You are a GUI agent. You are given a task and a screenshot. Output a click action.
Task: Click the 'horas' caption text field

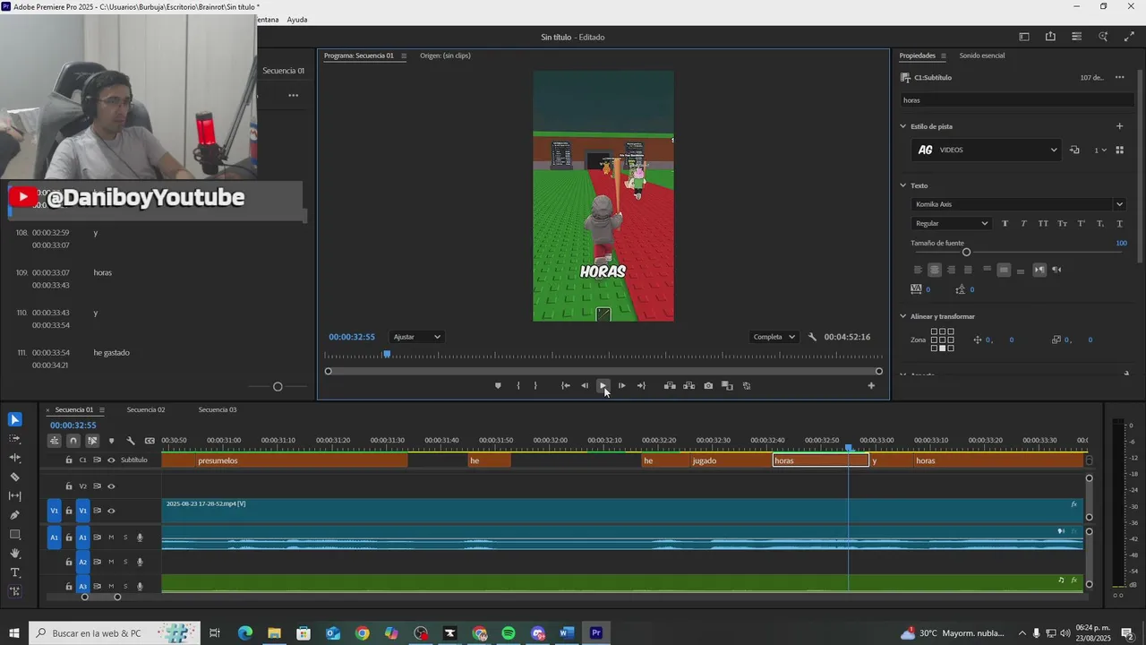click(1018, 100)
